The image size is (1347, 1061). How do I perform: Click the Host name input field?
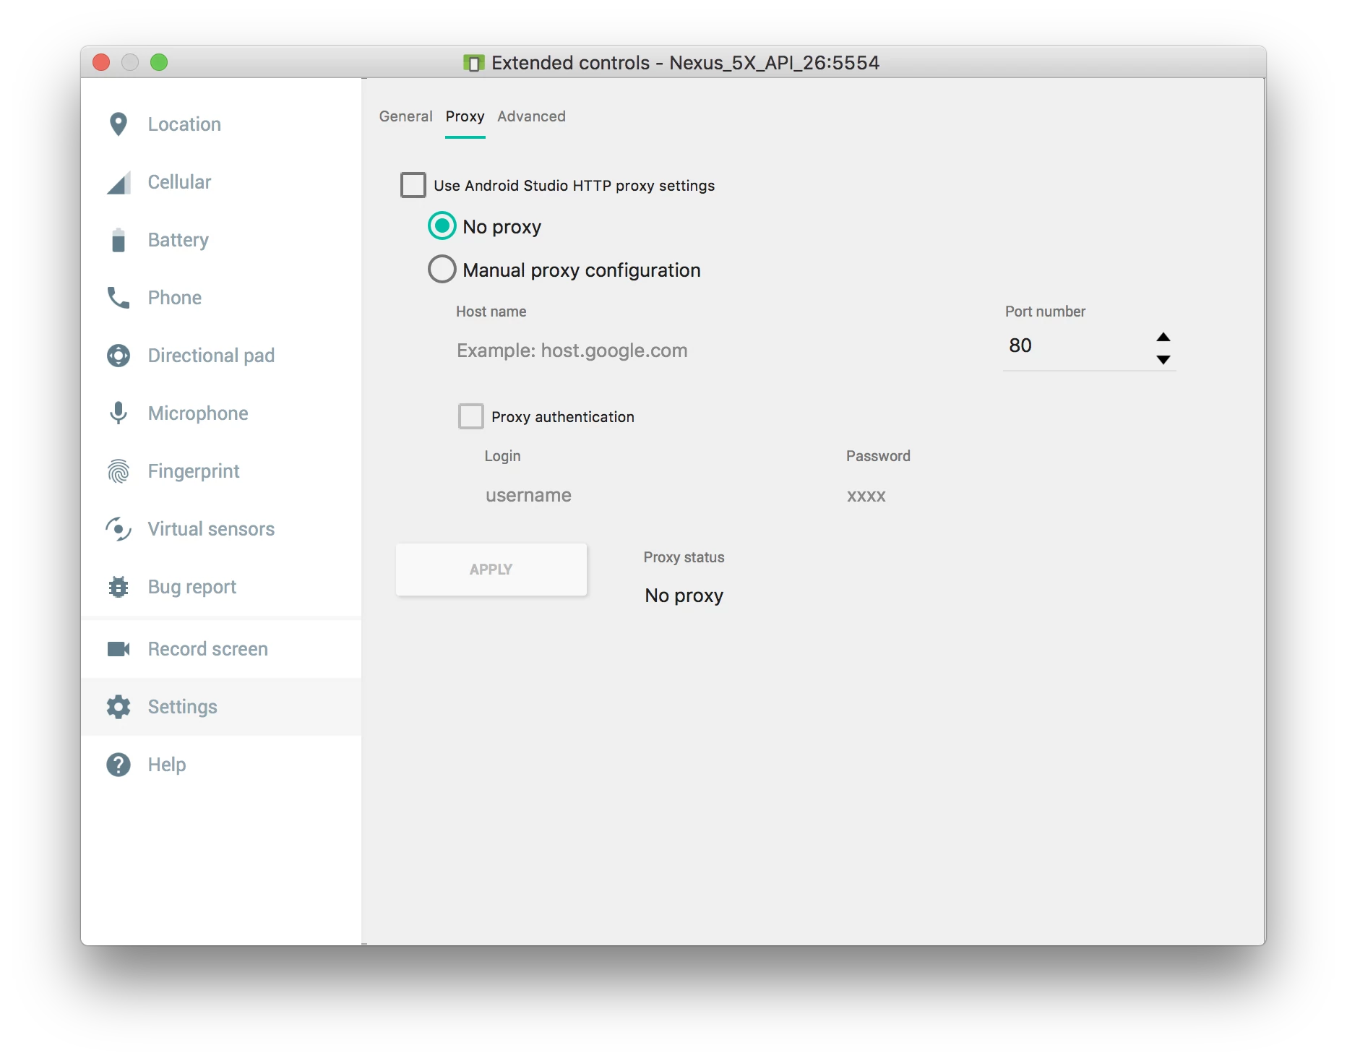pos(715,351)
